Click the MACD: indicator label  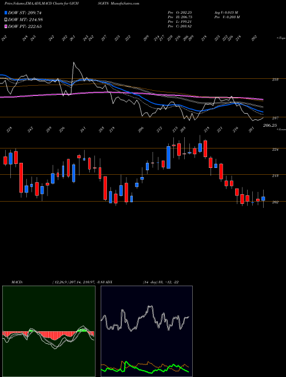[x=17, y=282]
